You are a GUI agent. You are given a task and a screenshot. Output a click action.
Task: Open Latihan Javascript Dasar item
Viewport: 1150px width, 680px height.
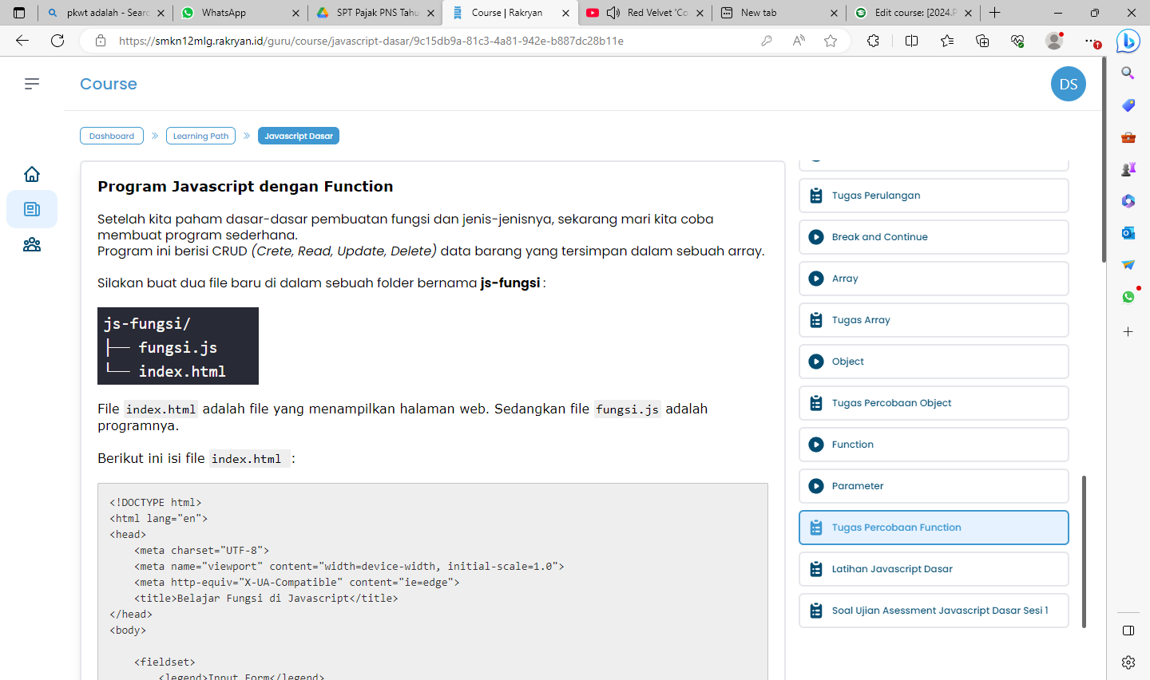(934, 569)
